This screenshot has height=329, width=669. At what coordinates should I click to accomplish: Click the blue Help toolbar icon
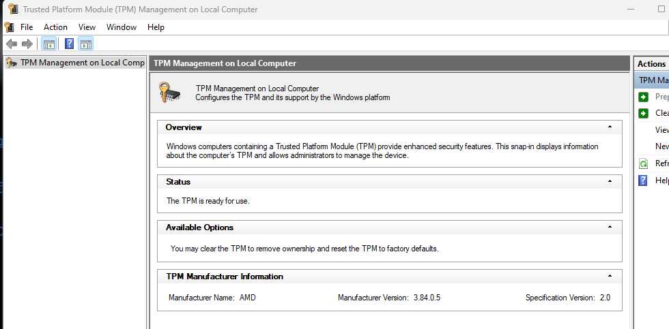69,44
